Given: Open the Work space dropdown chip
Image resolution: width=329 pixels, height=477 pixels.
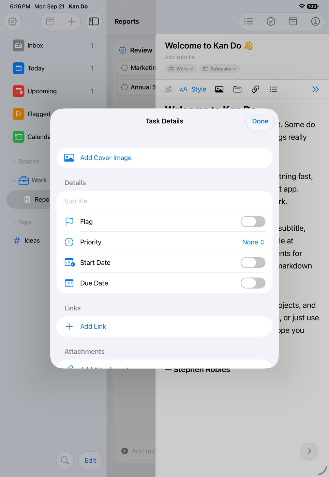Looking at the screenshot, I should (x=181, y=69).
